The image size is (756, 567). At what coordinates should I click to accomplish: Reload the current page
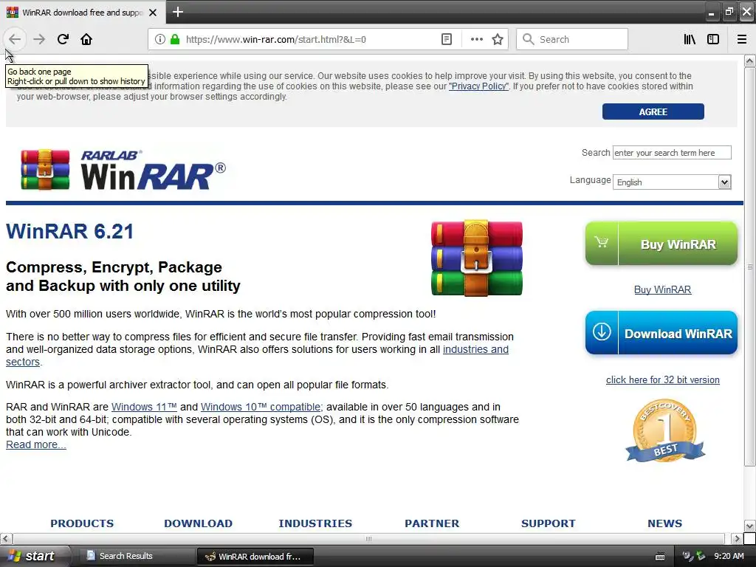click(x=63, y=39)
